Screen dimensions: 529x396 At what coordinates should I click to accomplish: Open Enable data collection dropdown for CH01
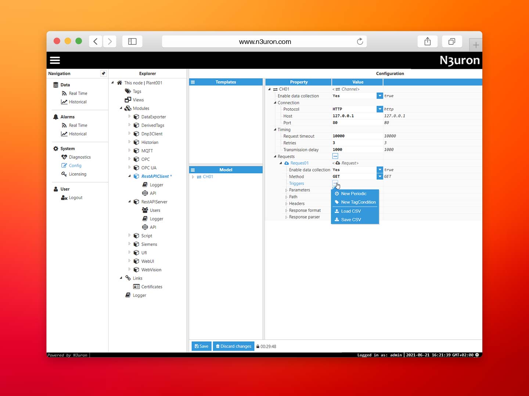pos(380,96)
